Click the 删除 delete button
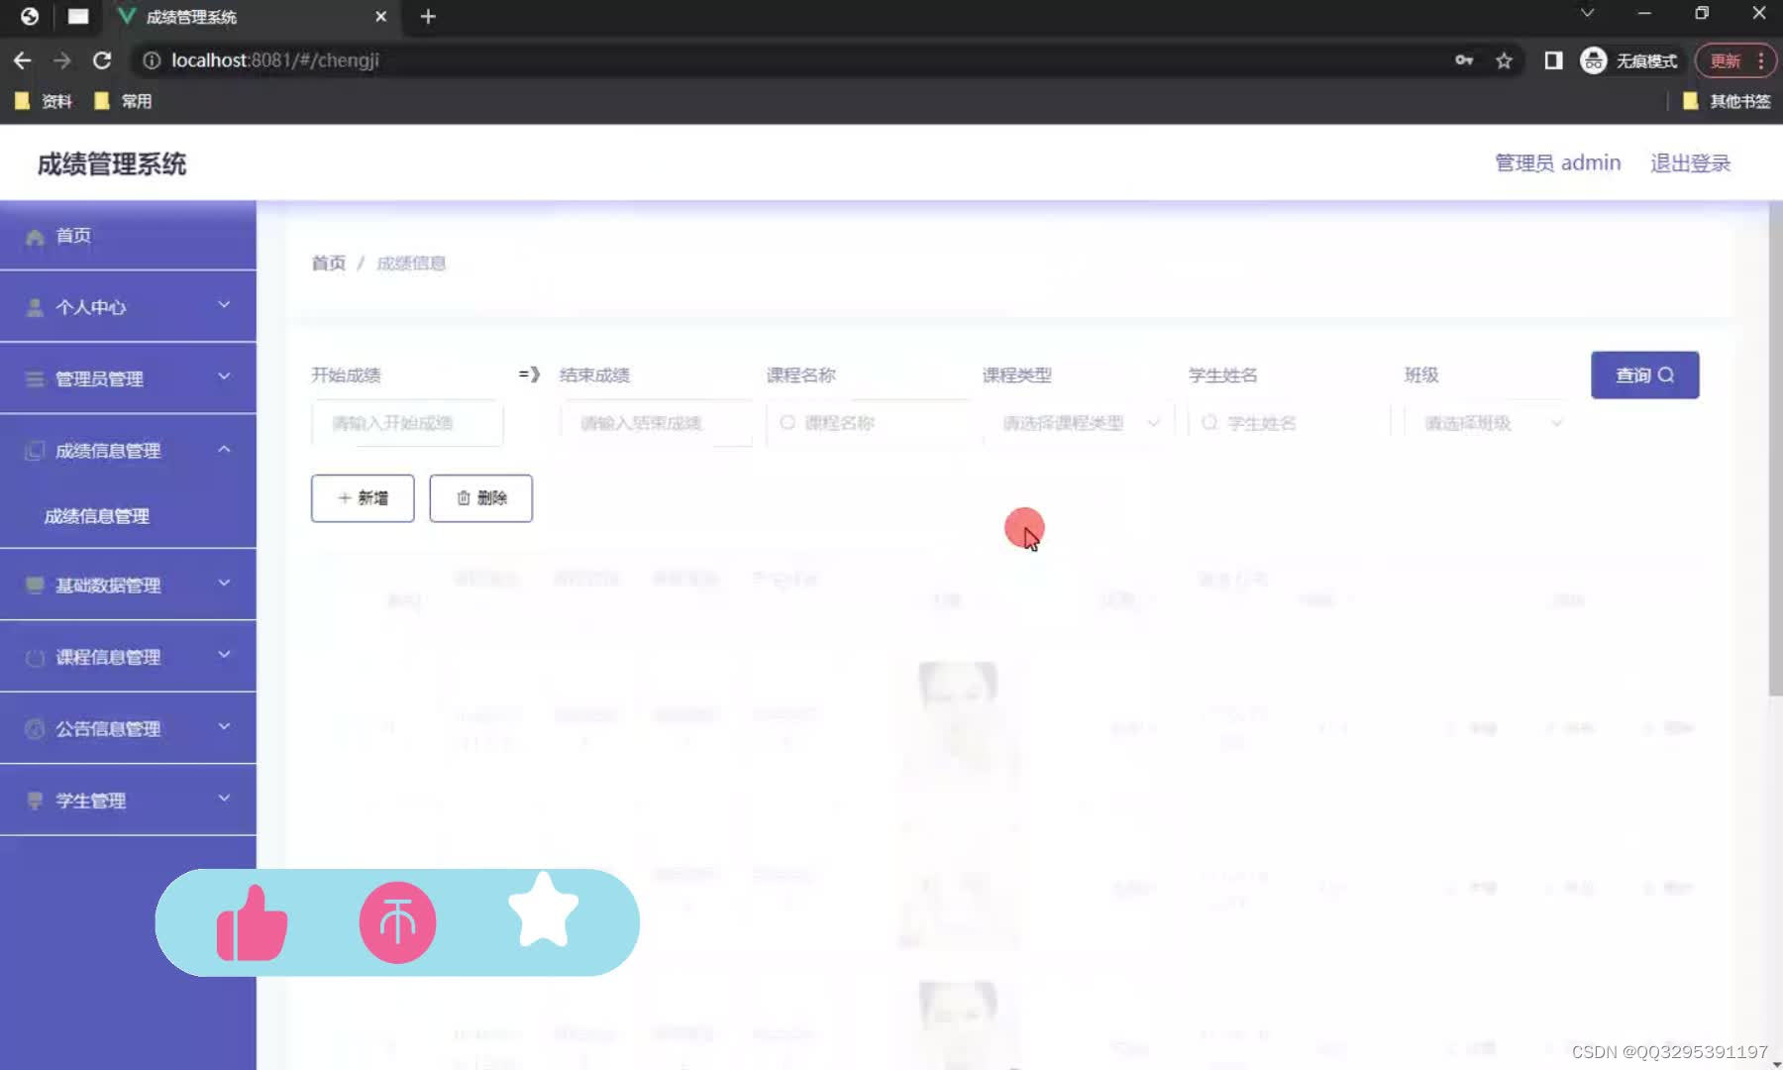This screenshot has width=1783, height=1070. [480, 498]
